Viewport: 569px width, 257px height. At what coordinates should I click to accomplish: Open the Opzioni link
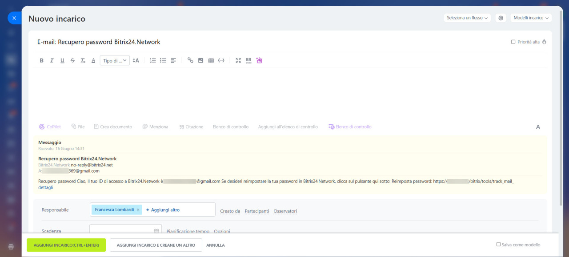click(222, 231)
